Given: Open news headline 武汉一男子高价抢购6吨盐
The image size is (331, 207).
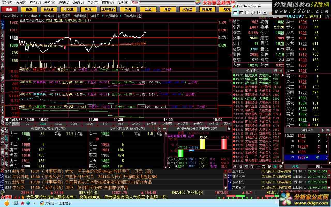Looking at the screenshot, I should (x=109, y=171).
